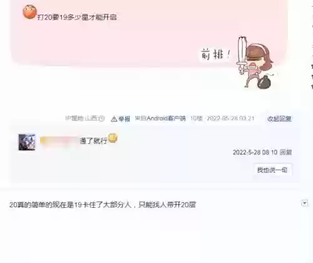Click the 我也说一句 button

tap(272, 170)
